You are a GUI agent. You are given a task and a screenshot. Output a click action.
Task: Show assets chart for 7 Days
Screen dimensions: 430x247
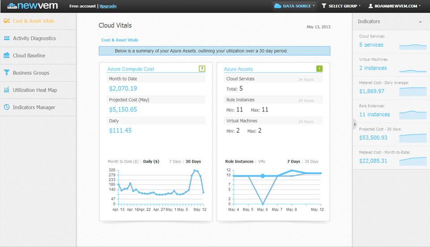pyautogui.click(x=294, y=161)
